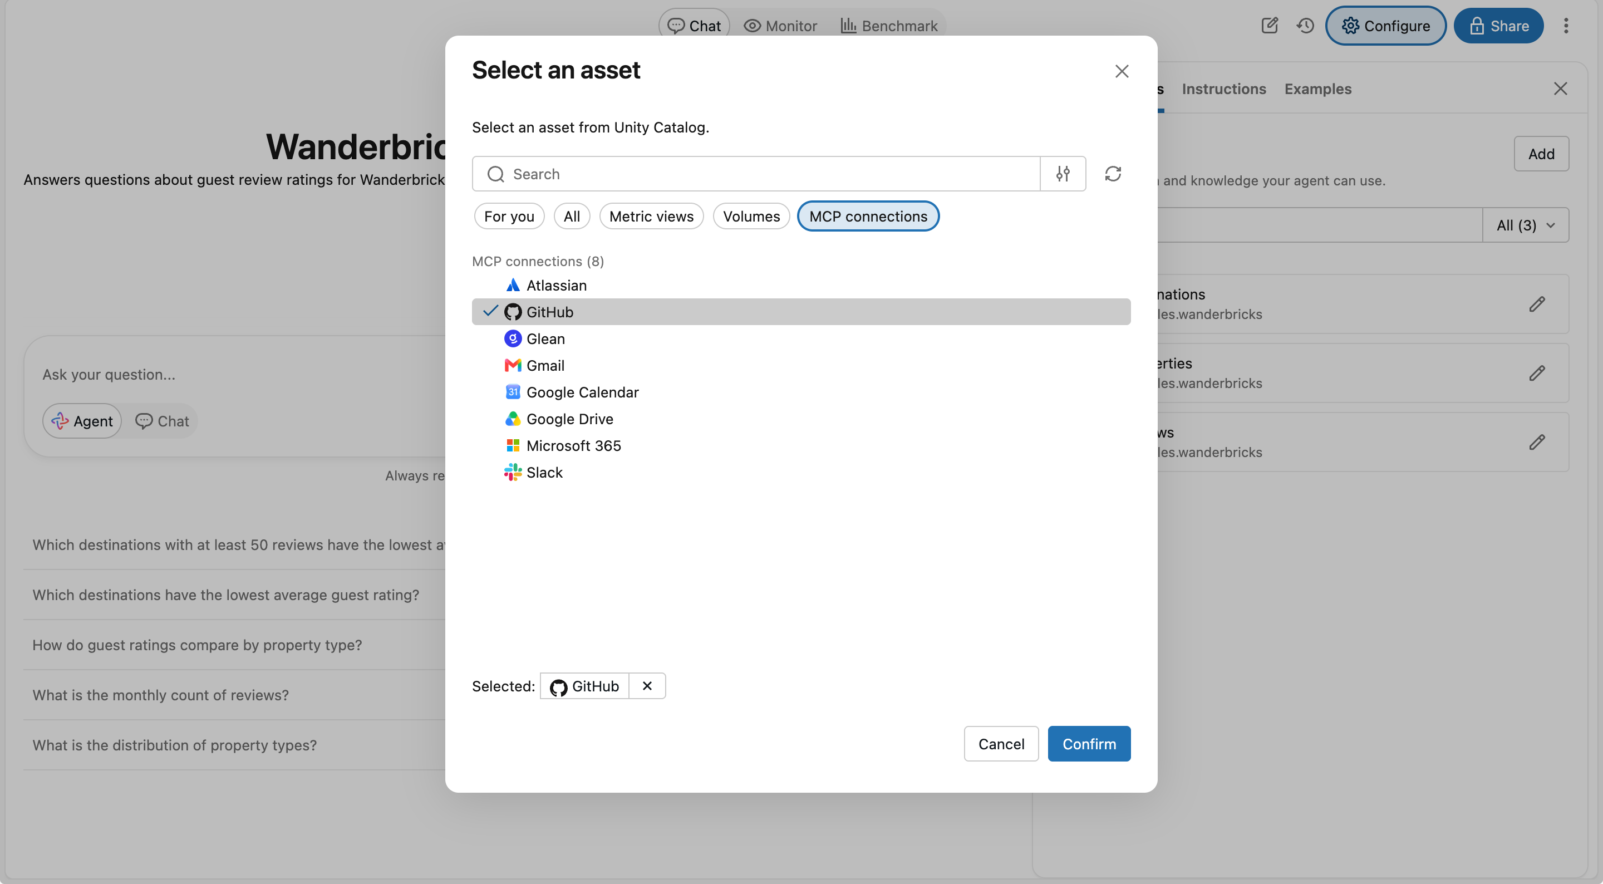This screenshot has width=1603, height=884.
Task: Switch to the Benchmark tab
Action: (x=889, y=26)
